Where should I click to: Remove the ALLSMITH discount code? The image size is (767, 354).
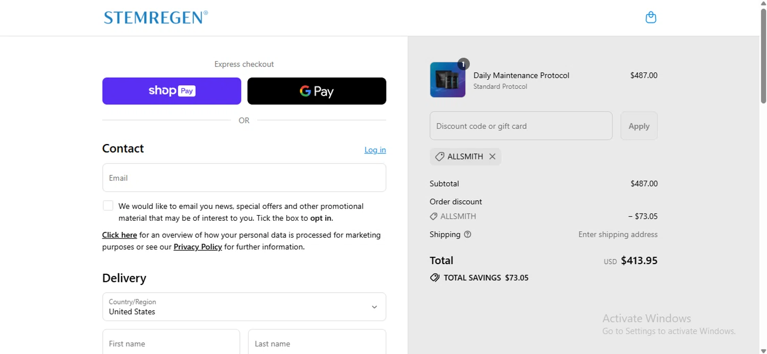point(492,157)
